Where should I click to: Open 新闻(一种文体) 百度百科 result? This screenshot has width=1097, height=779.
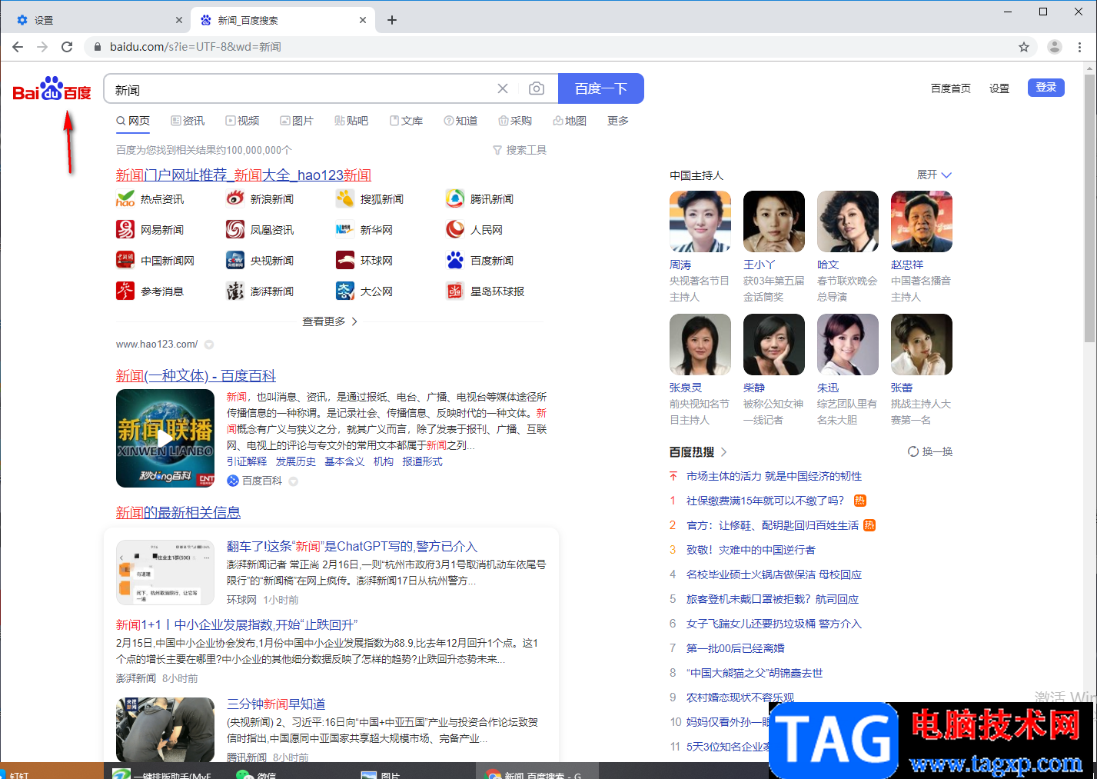[x=196, y=375]
